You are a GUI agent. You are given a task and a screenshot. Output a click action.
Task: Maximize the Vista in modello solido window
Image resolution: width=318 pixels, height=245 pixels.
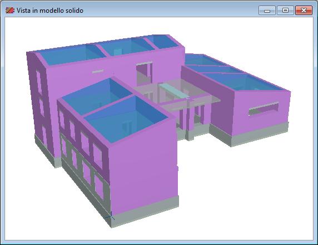[x=285, y=11]
